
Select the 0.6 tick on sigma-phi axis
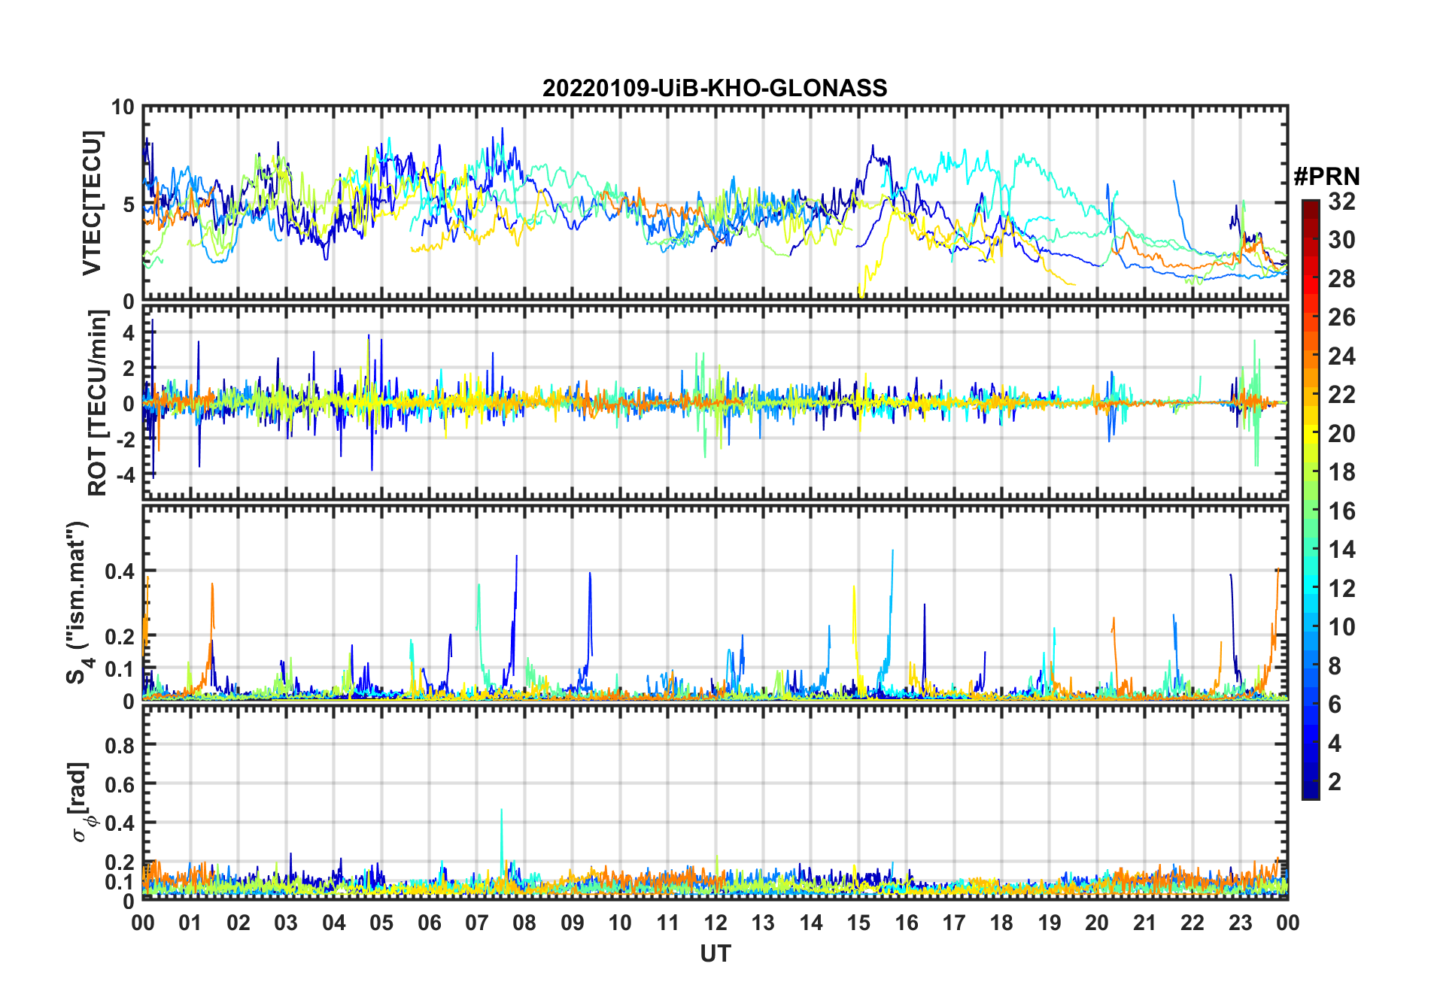coord(120,784)
